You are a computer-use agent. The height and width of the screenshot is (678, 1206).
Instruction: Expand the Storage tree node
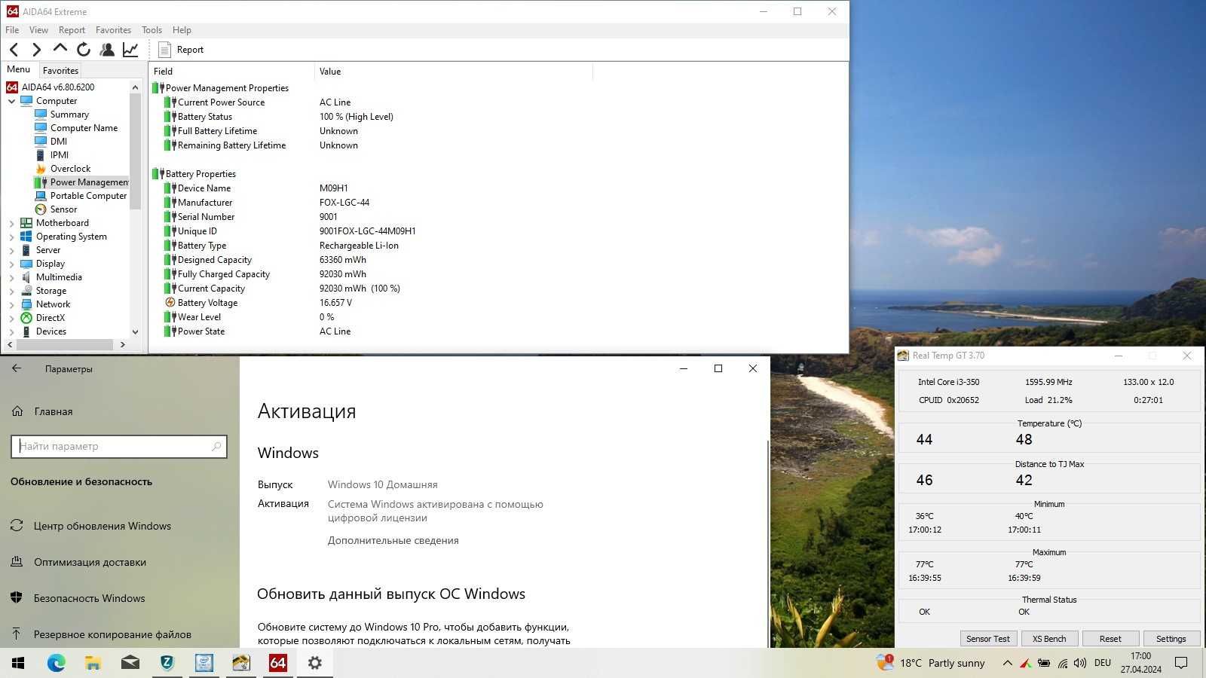click(11, 291)
